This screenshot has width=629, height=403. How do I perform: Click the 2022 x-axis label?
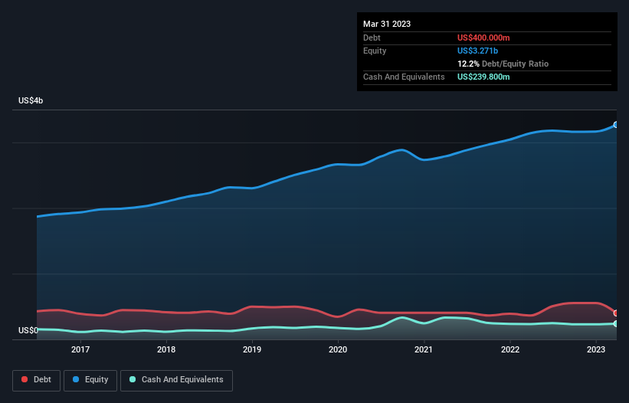click(510, 349)
